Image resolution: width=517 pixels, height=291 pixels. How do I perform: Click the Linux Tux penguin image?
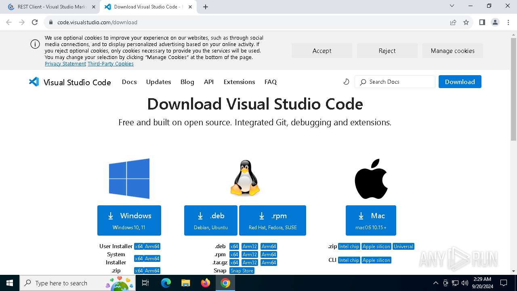point(245,178)
